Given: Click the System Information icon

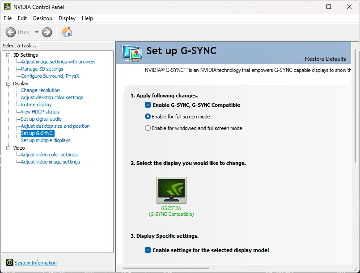Looking at the screenshot, I should (x=10, y=263).
